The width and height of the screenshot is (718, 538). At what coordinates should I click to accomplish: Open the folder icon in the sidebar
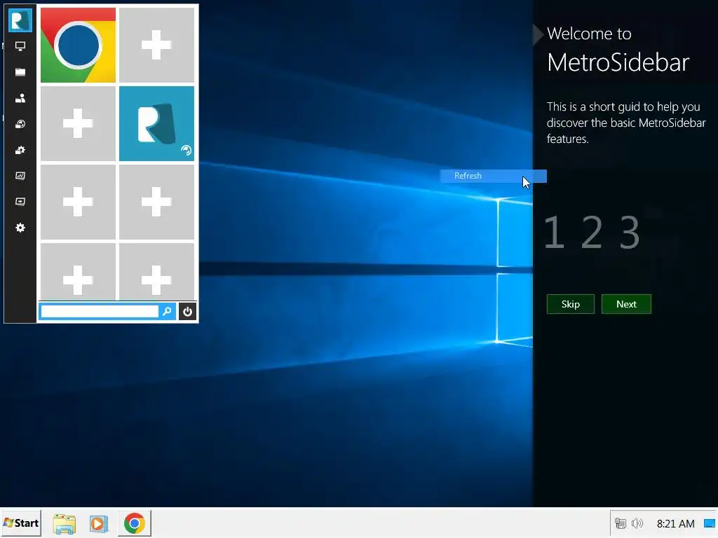click(20, 72)
